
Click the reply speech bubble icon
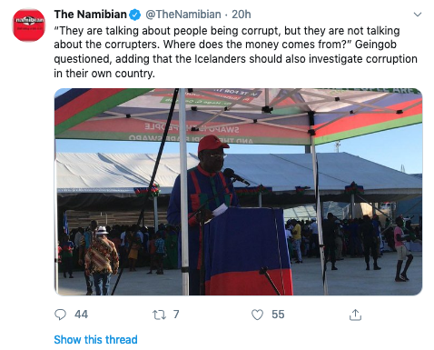60,315
